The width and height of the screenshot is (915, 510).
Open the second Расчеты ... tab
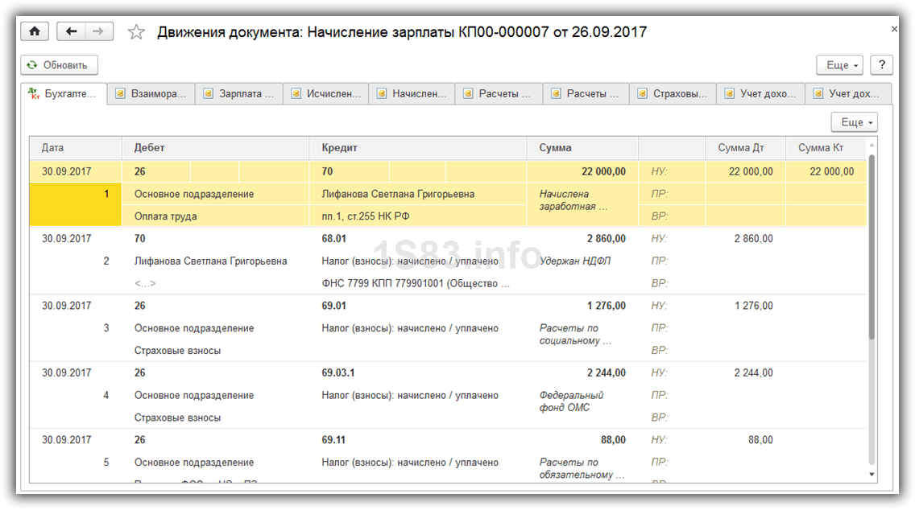(x=586, y=94)
